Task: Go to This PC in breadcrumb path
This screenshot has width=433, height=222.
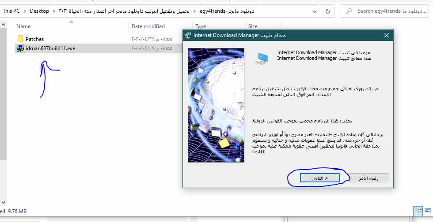Action: point(11,11)
